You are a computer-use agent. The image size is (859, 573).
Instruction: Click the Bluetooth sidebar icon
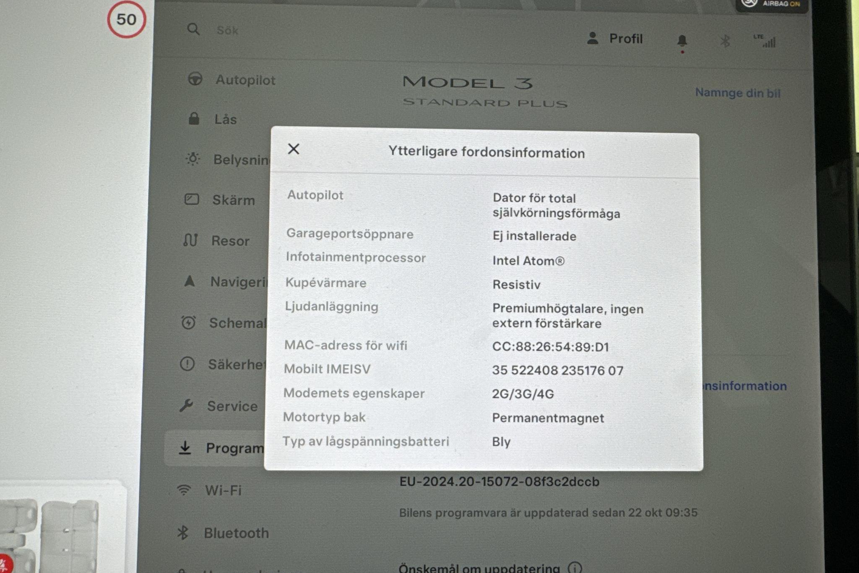click(x=183, y=533)
